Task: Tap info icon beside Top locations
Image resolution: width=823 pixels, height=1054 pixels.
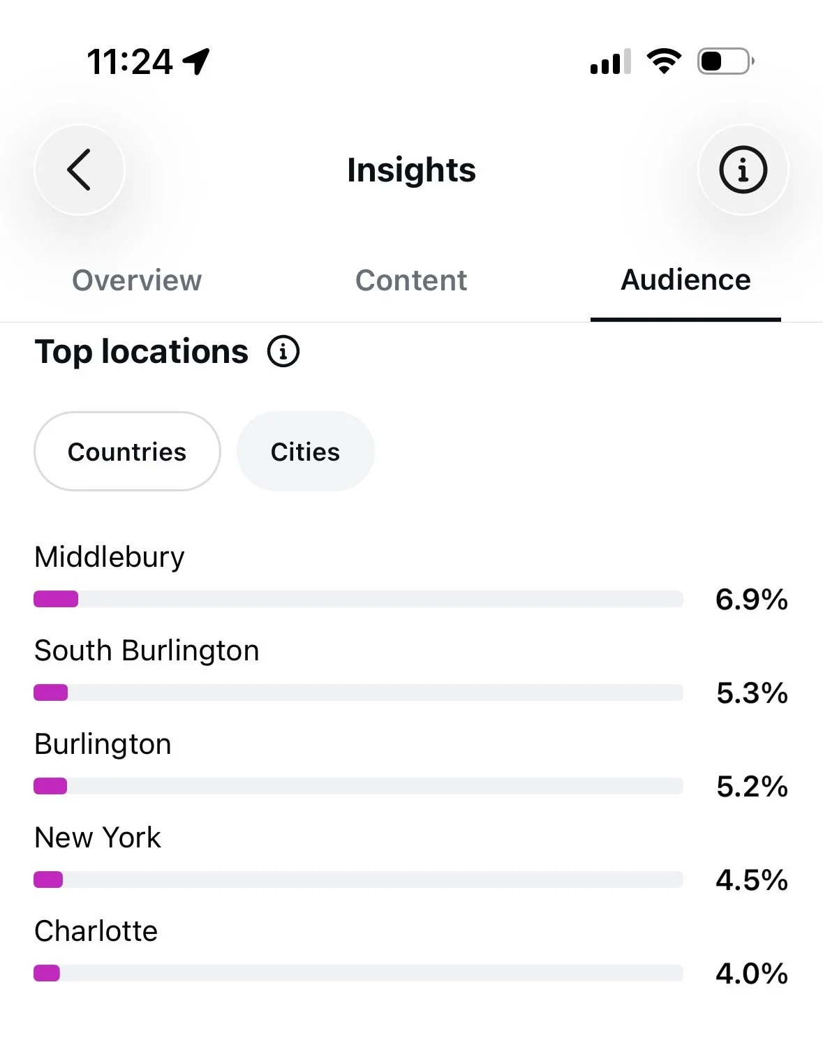Action: (283, 351)
